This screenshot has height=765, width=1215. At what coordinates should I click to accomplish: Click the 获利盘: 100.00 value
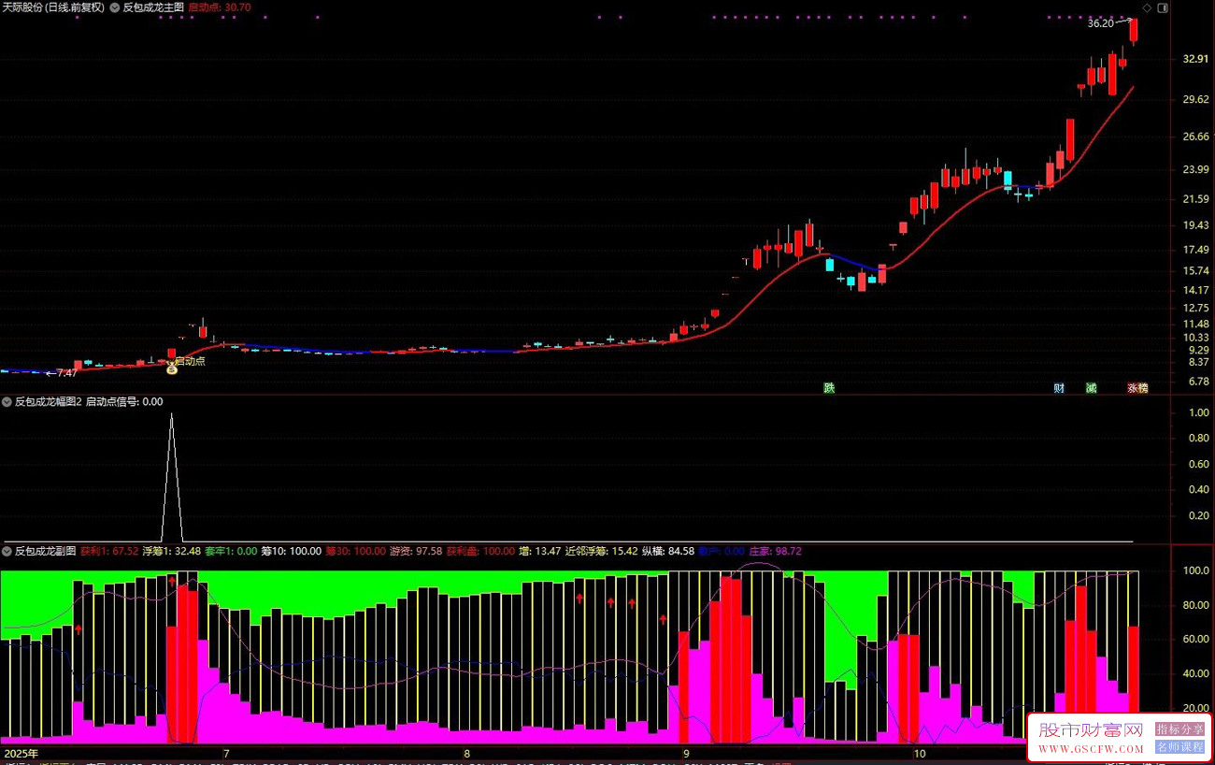(x=480, y=552)
